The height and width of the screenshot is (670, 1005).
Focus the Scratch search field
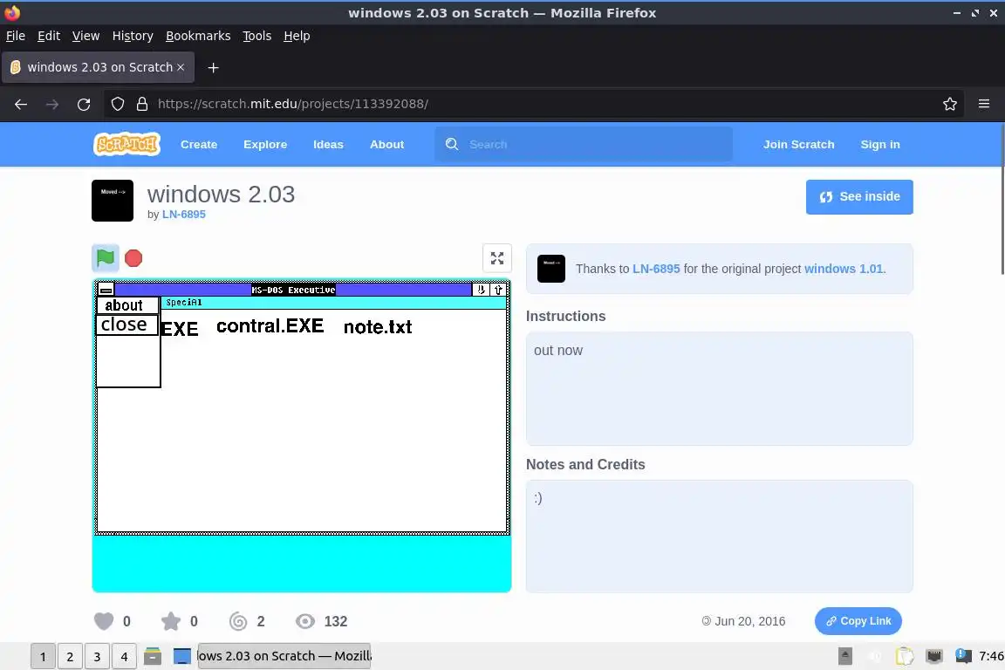coord(584,144)
